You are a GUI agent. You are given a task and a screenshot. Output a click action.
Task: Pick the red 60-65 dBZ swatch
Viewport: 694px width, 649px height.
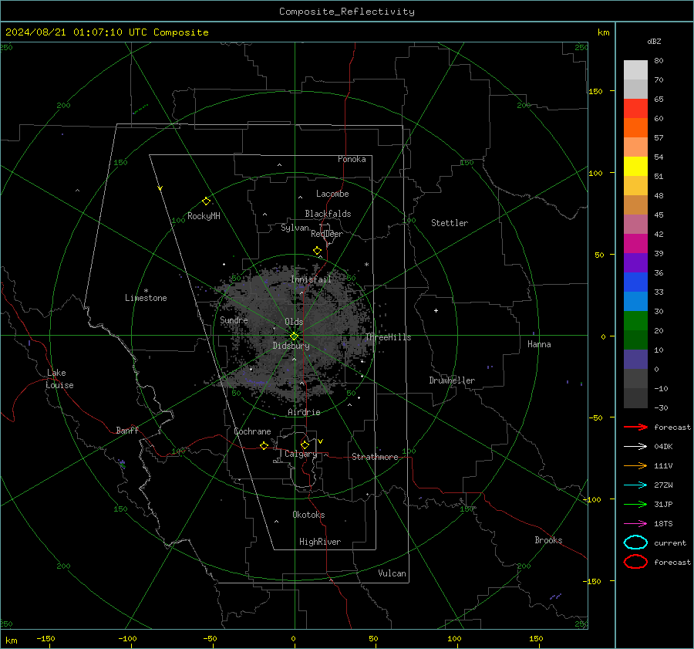(x=635, y=109)
